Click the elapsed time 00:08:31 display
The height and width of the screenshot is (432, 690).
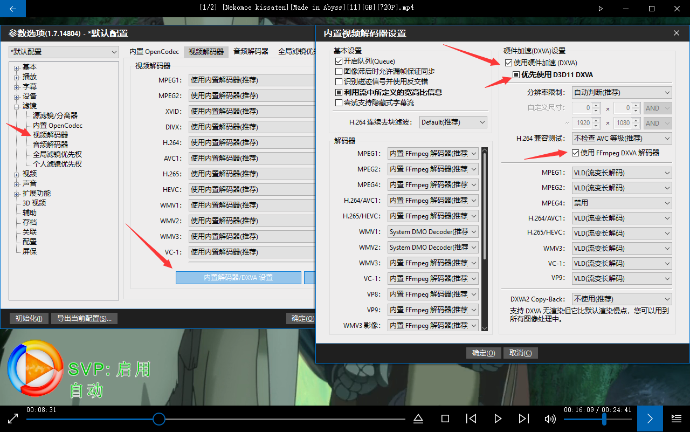42,410
